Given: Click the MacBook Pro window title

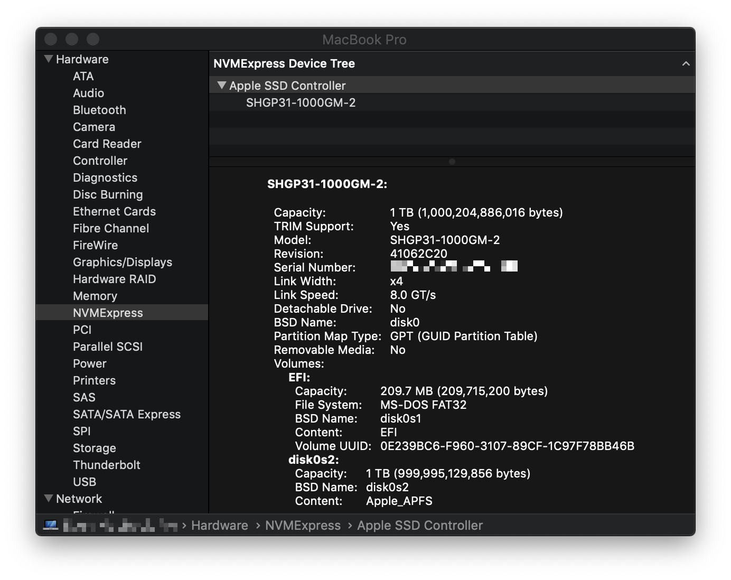Looking at the screenshot, I should click(x=364, y=40).
